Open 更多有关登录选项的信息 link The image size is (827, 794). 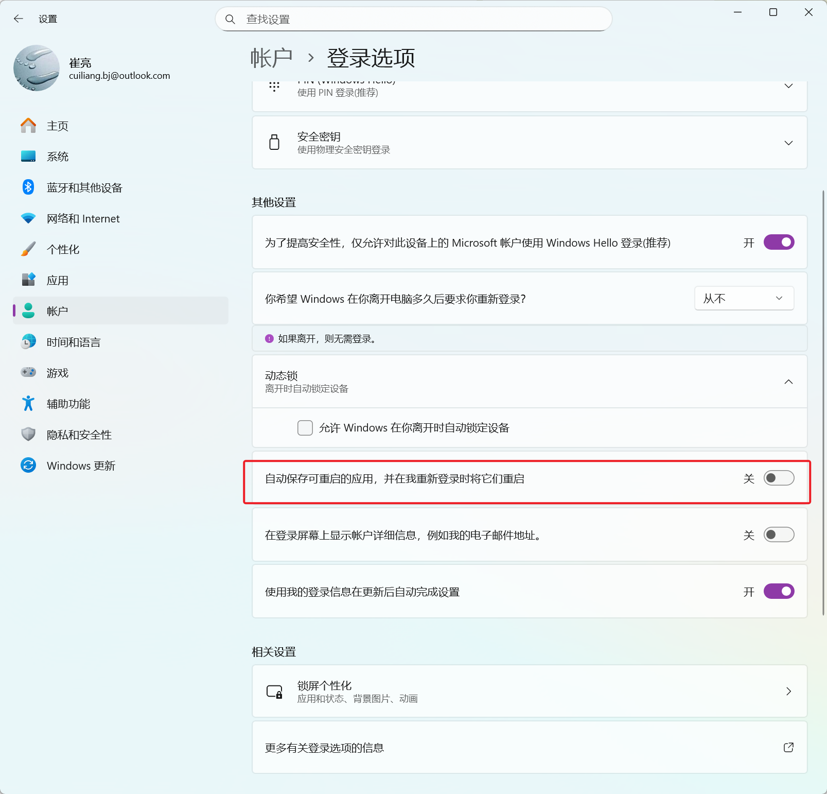pyautogui.click(x=530, y=747)
